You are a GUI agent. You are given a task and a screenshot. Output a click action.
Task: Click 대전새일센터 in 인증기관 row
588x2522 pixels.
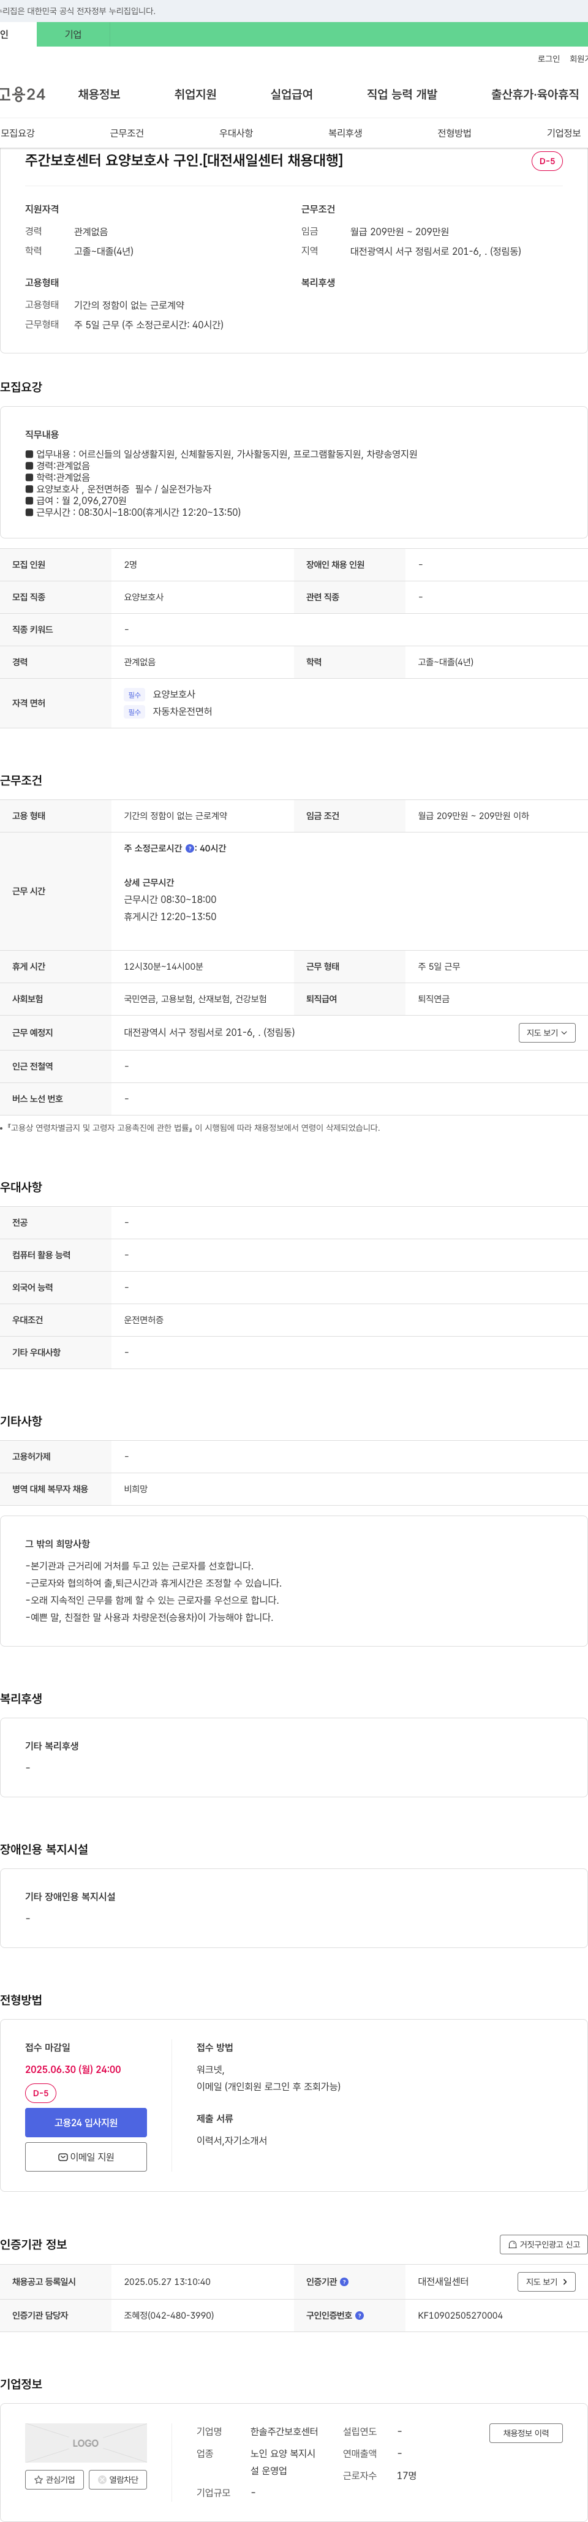[443, 2281]
